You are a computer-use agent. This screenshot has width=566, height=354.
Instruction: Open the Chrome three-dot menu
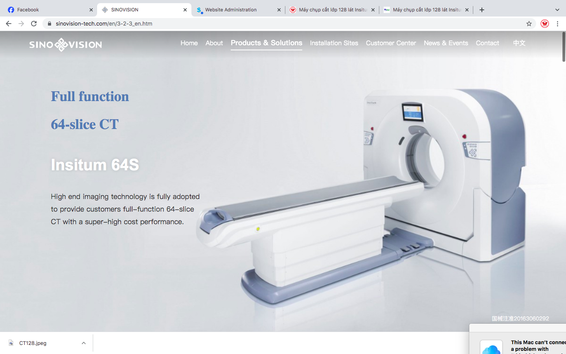[x=557, y=24]
